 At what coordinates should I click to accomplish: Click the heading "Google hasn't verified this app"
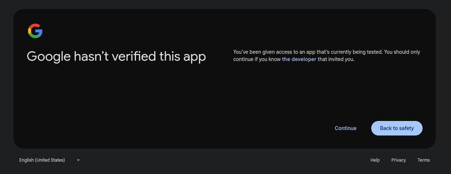pyautogui.click(x=116, y=57)
